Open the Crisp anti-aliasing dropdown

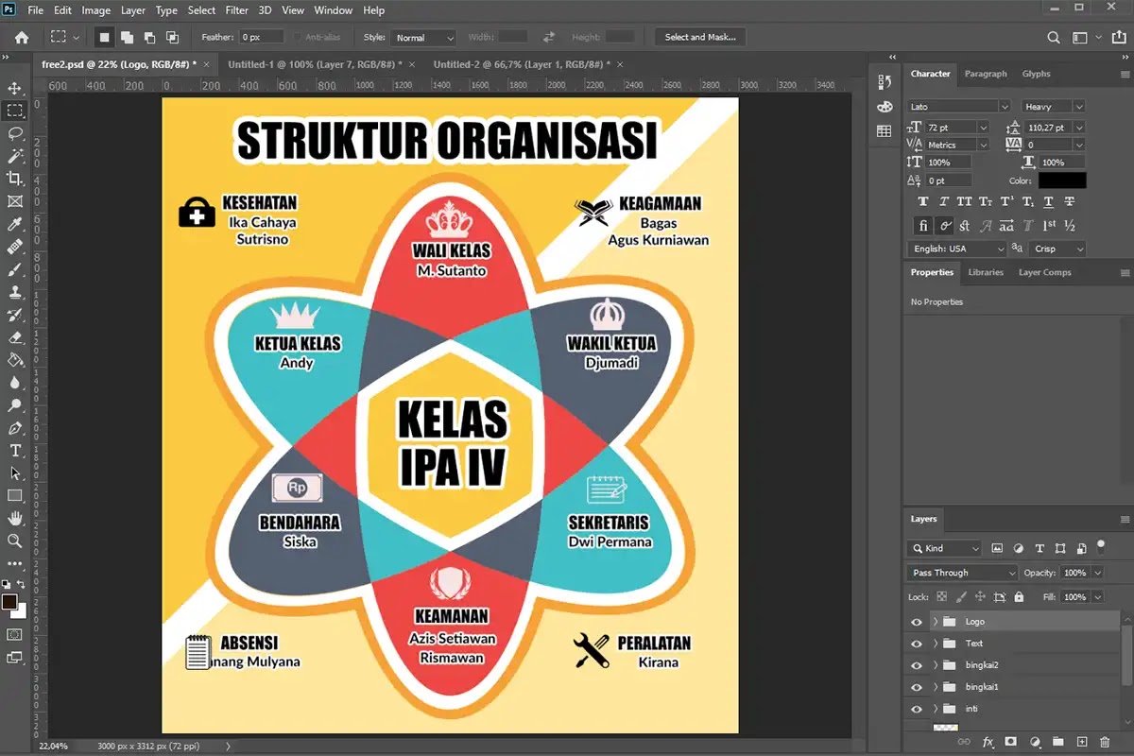tap(1057, 249)
